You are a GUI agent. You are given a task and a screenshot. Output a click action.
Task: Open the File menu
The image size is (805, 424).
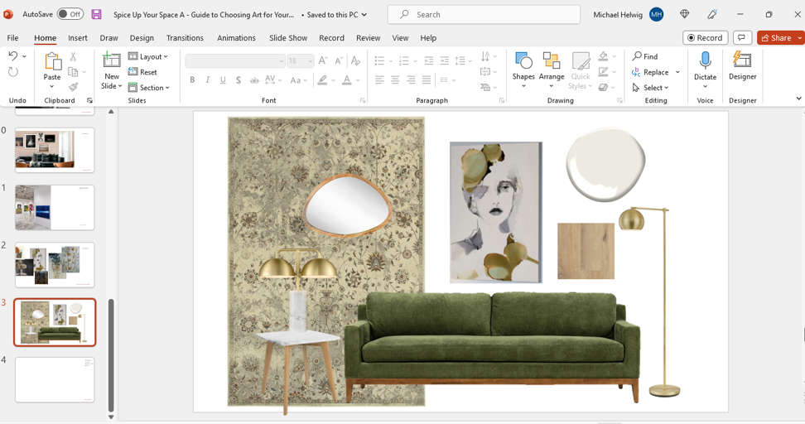(x=12, y=38)
